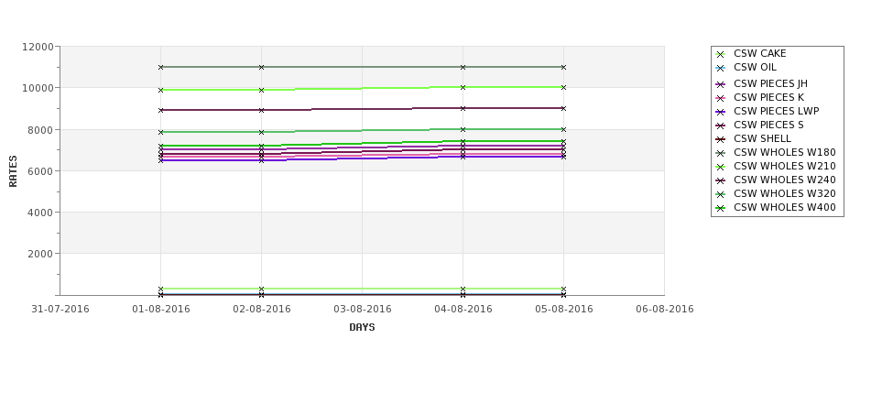This screenshot has height=393, width=893.
Task: Click the 03-08-2016 x-axis date label
Action: click(362, 309)
